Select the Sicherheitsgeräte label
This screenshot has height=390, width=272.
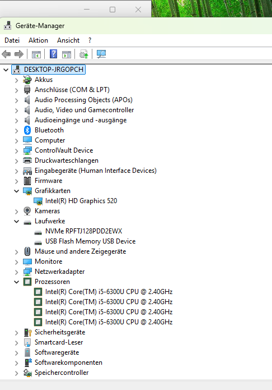point(60,332)
